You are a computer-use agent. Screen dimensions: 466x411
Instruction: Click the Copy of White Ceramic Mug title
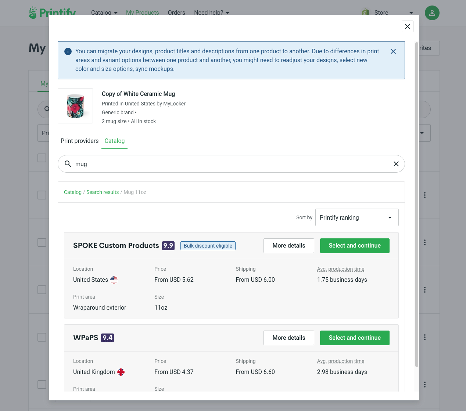138,94
